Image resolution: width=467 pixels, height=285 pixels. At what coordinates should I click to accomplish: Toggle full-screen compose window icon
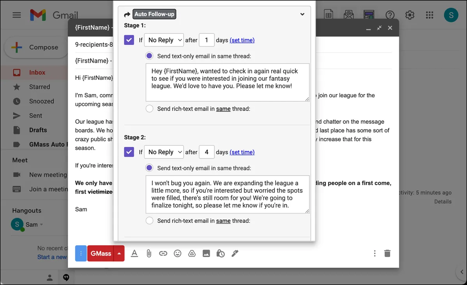tap(379, 28)
